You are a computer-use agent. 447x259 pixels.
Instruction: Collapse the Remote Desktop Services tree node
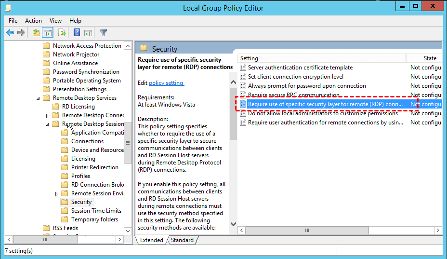(x=39, y=98)
